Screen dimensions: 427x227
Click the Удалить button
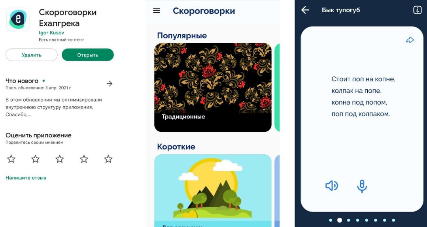point(32,55)
